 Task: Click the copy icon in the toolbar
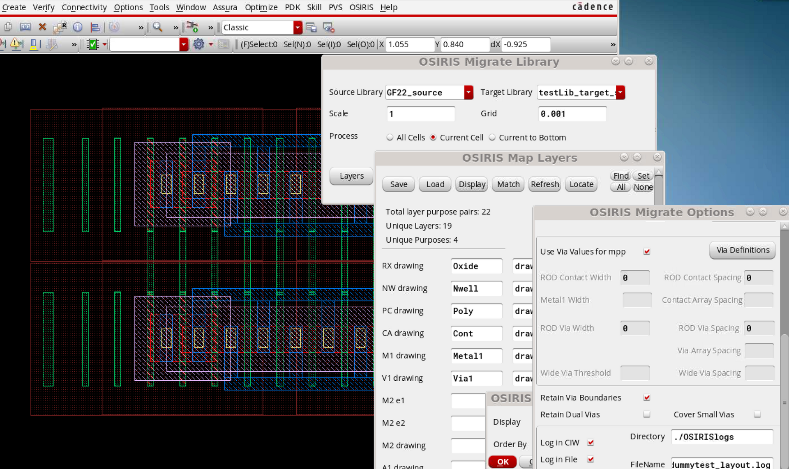8,28
